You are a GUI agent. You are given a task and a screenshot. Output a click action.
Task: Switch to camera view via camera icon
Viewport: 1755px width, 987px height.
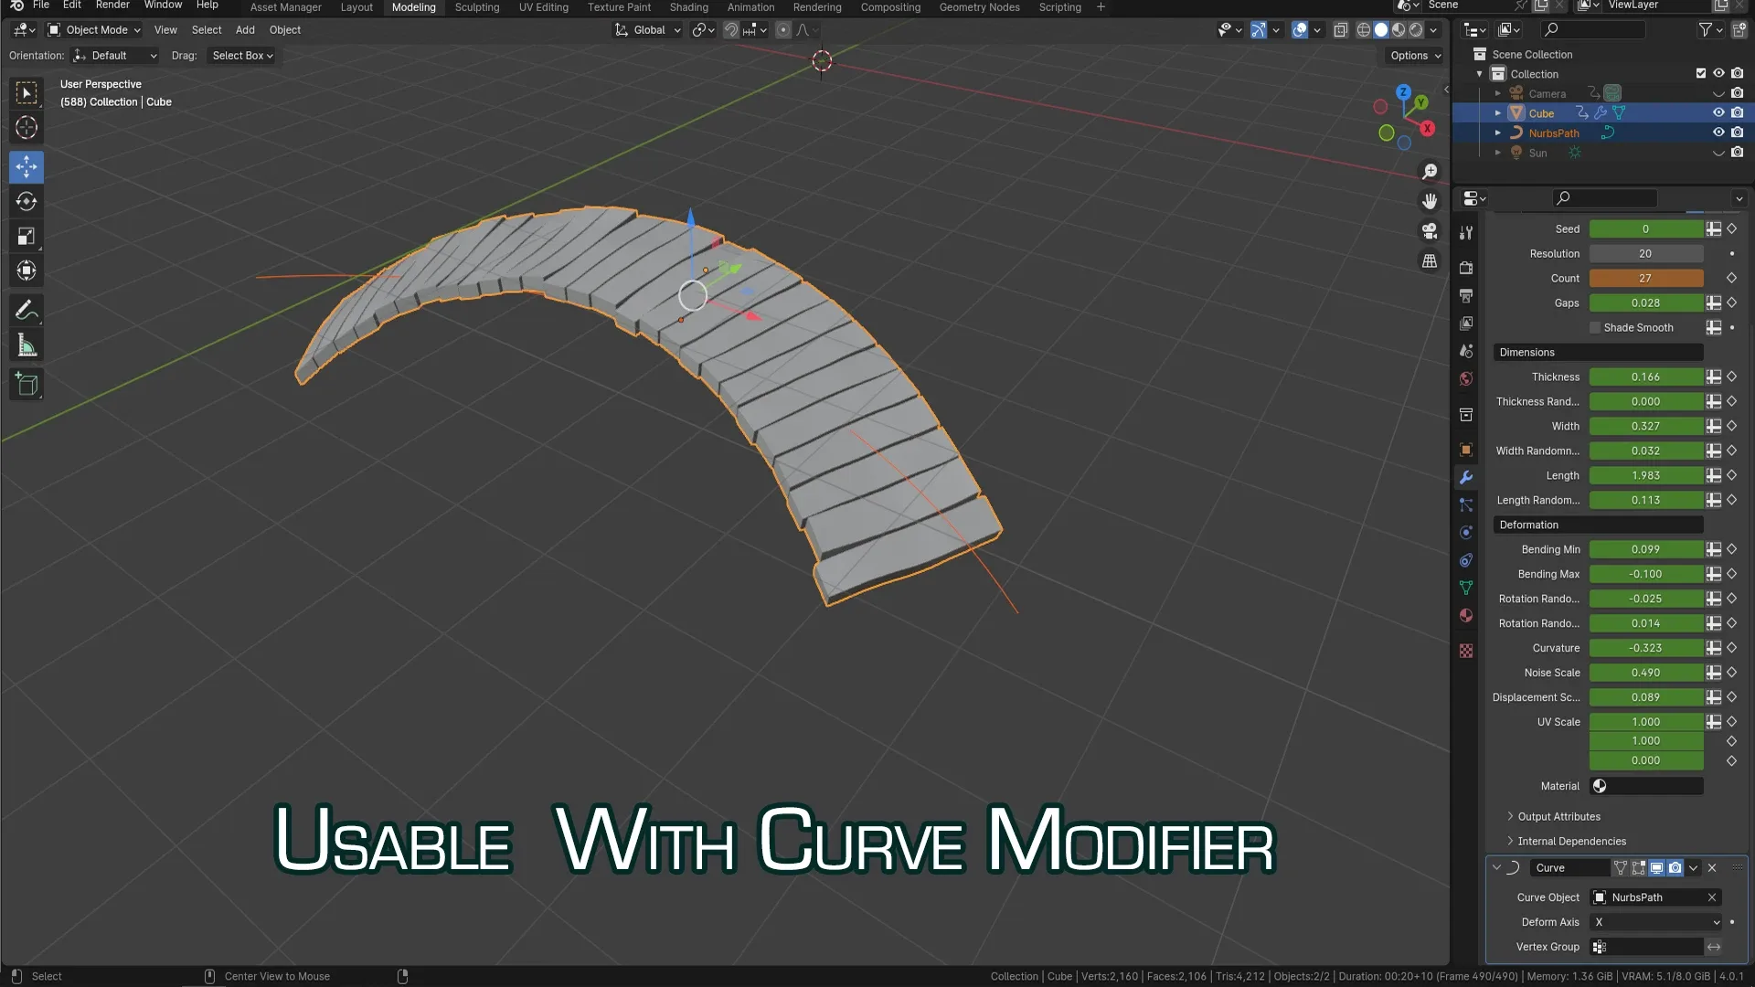click(x=1430, y=230)
